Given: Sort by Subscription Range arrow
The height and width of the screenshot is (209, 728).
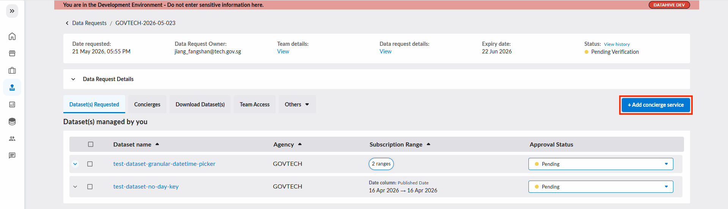Looking at the screenshot, I should coord(428,144).
